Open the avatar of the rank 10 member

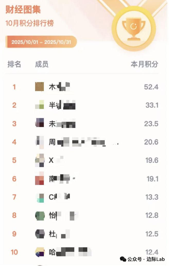[40, 252]
